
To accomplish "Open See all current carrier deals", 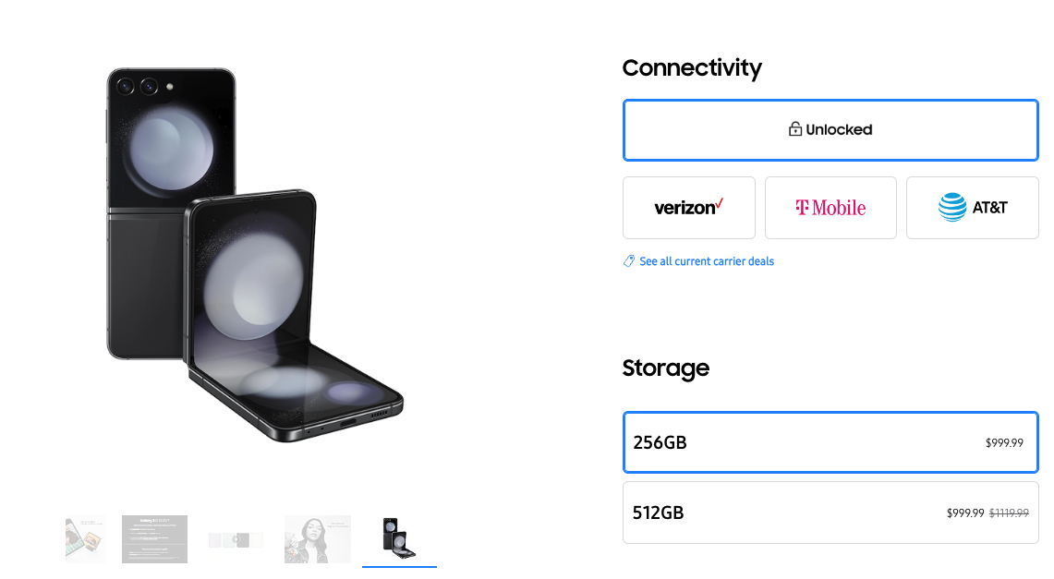I will click(x=707, y=261).
